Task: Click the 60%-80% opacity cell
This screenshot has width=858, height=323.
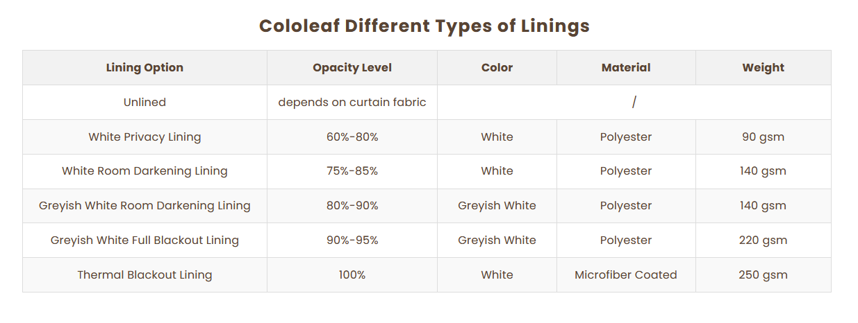Action: tap(352, 137)
